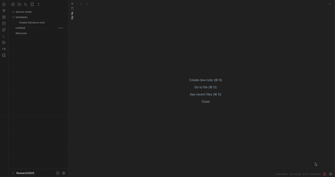Open vault settings gear icon
The height and width of the screenshot is (177, 335).
click(x=64, y=173)
